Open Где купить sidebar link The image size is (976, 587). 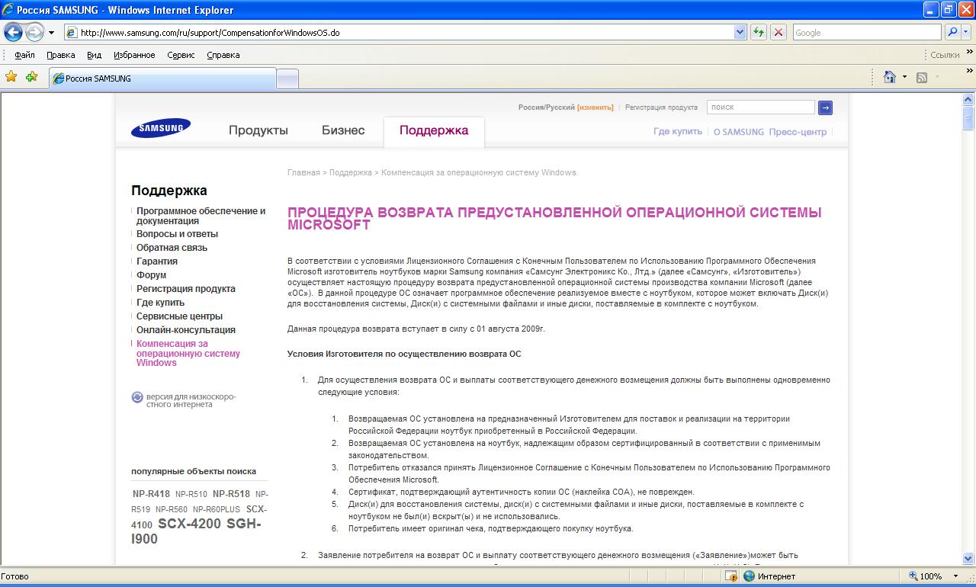click(160, 303)
